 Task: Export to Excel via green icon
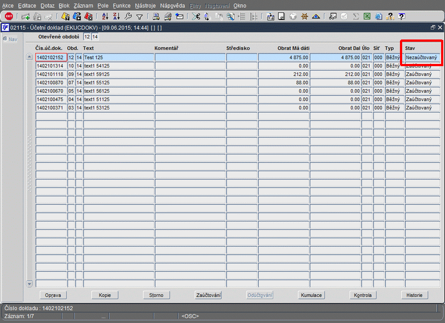point(367,17)
